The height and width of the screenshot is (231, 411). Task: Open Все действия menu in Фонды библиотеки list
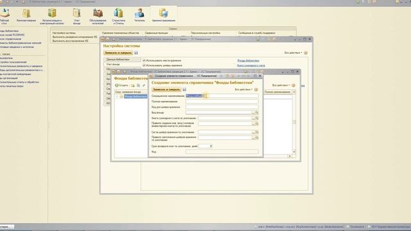281,85
